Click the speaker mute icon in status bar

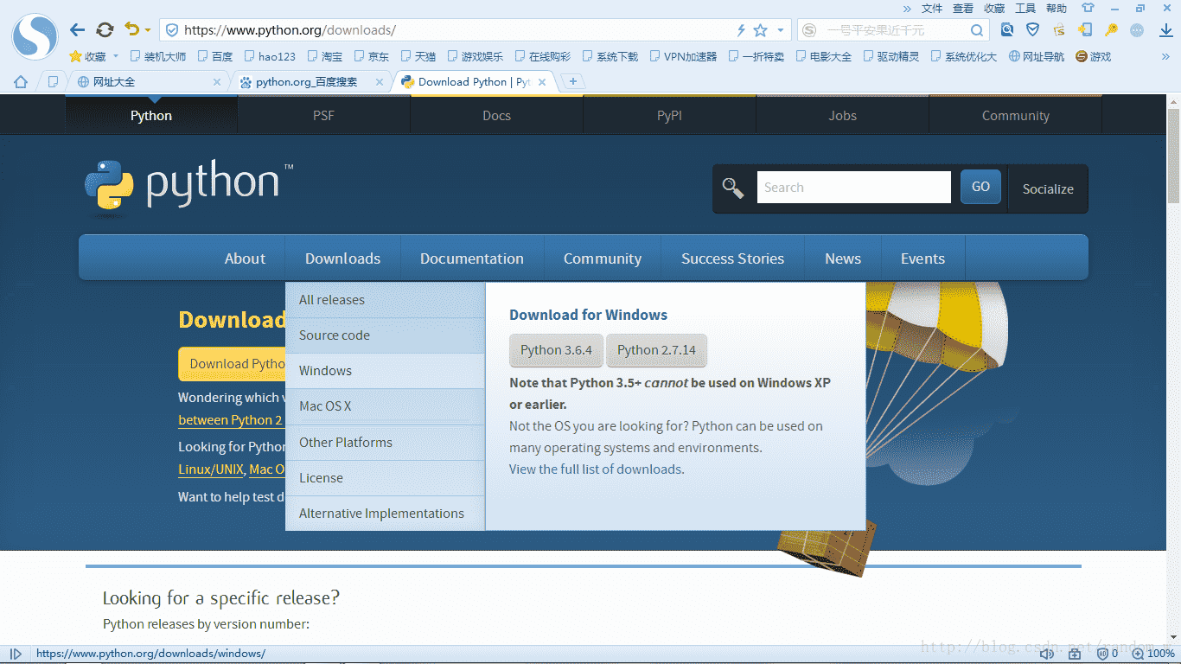tap(1047, 654)
